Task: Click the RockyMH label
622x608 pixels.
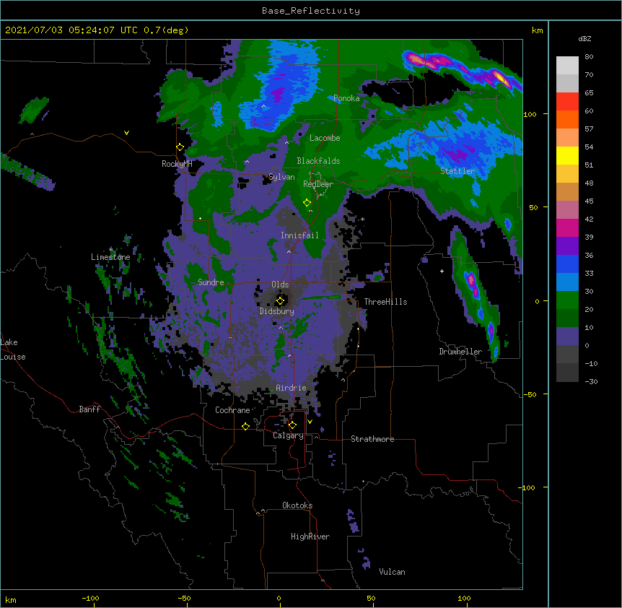Action: [x=177, y=164]
